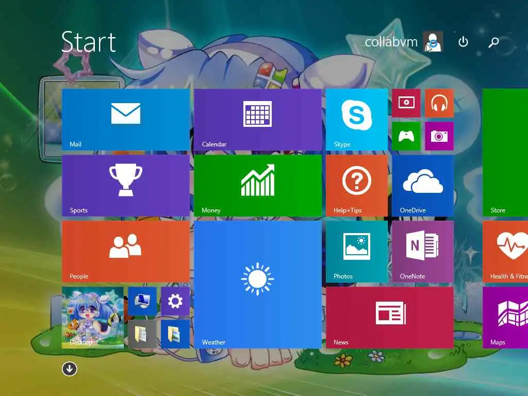The width and height of the screenshot is (528, 396).
Task: Open the Camera tile
Action: pyautogui.click(x=439, y=136)
